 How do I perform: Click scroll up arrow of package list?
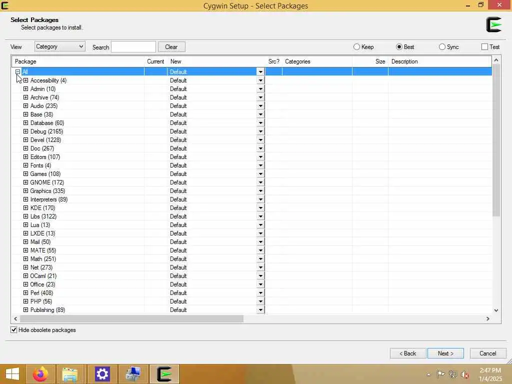click(496, 60)
